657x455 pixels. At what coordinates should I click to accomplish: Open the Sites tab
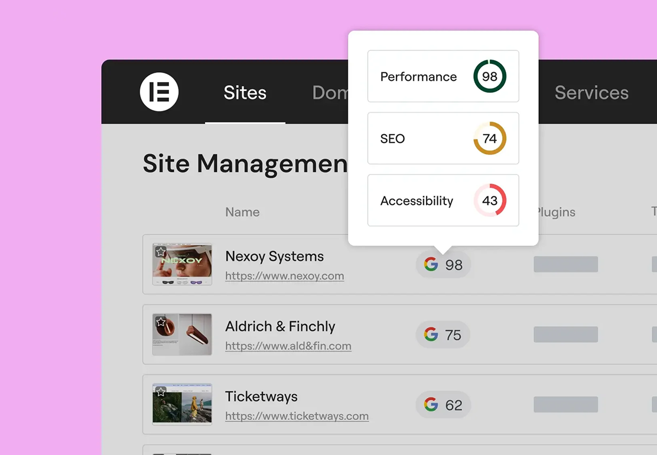(x=245, y=93)
